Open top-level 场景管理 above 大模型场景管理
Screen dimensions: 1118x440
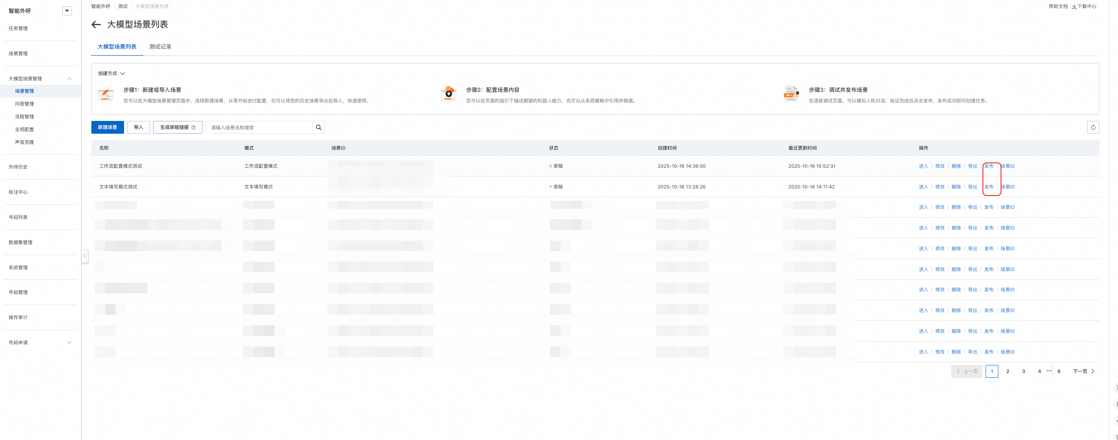(x=18, y=53)
